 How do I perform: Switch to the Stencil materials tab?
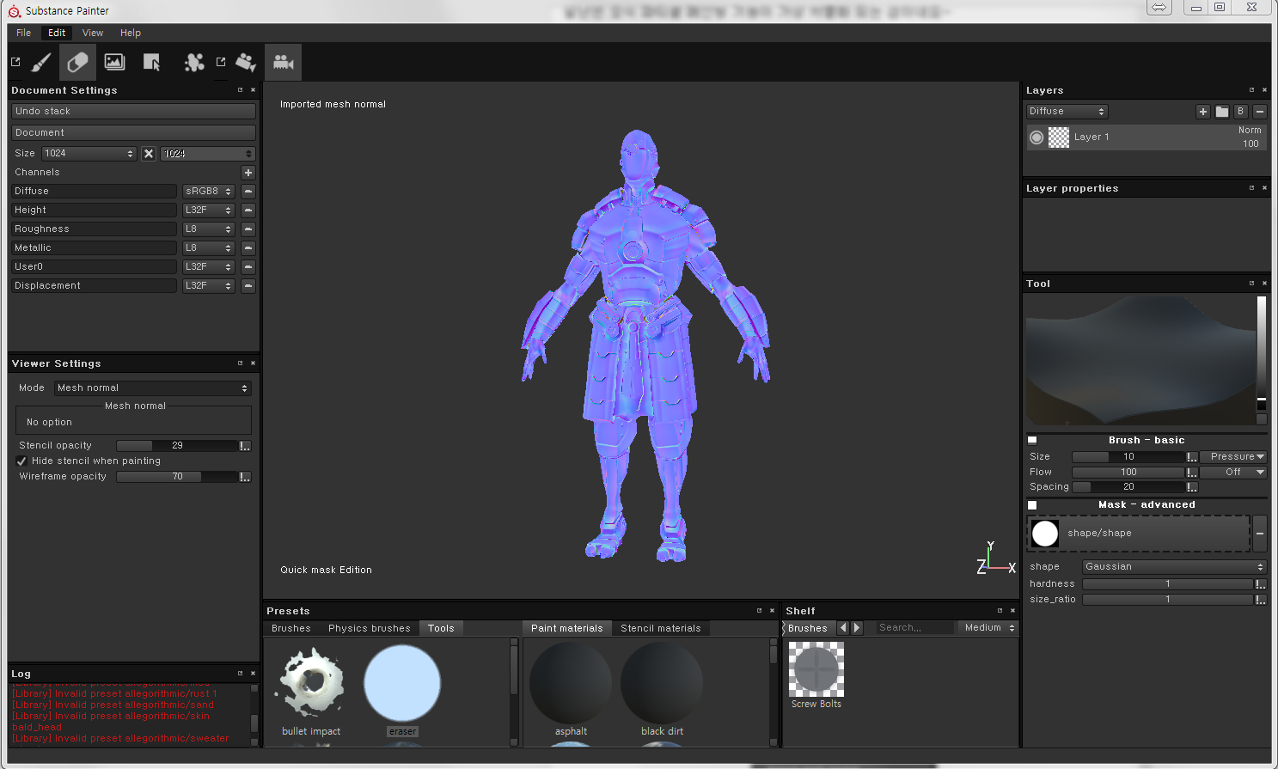click(x=661, y=628)
